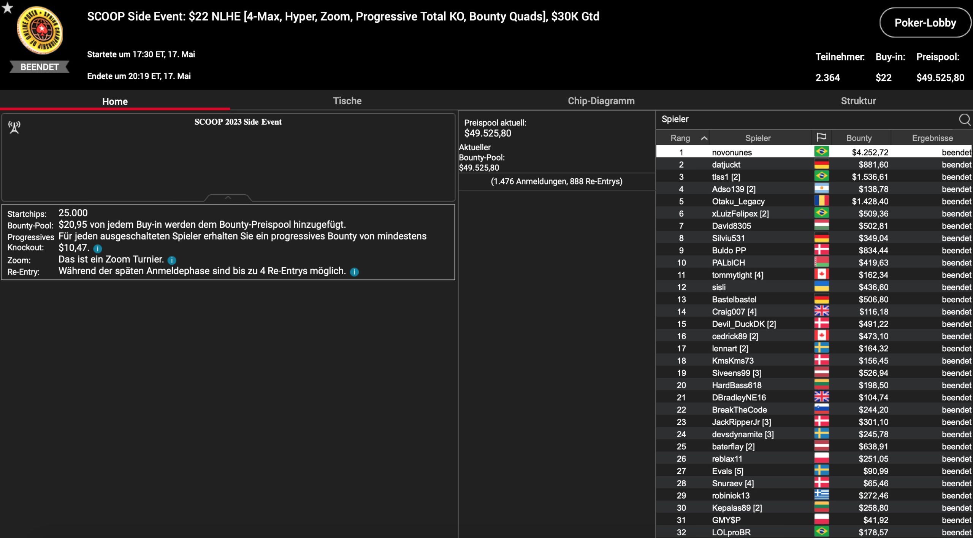Image resolution: width=973 pixels, height=538 pixels.
Task: Sort players by Bounty column
Action: pos(859,138)
